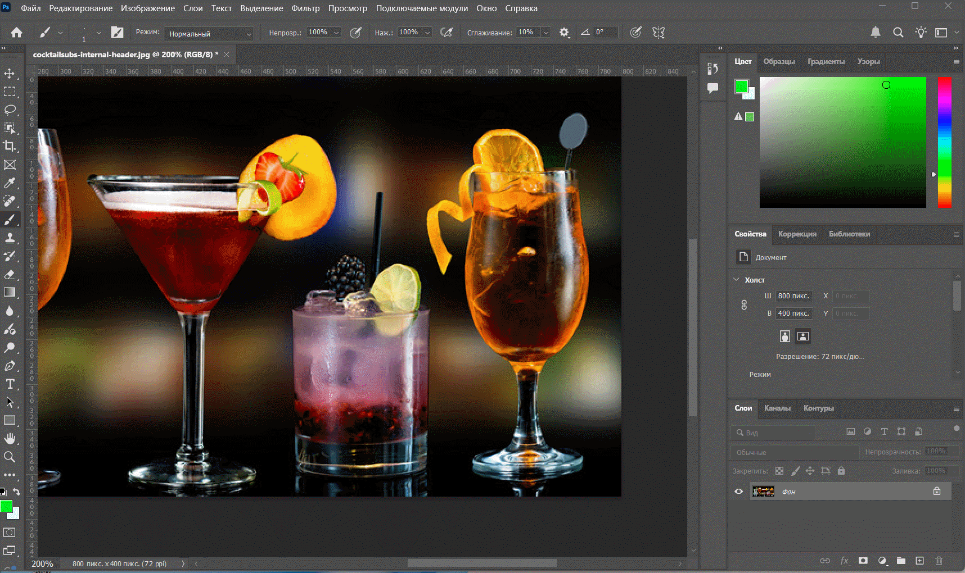Viewport: 965px width, 573px height.
Task: Collapse the Холст section
Action: pos(736,280)
